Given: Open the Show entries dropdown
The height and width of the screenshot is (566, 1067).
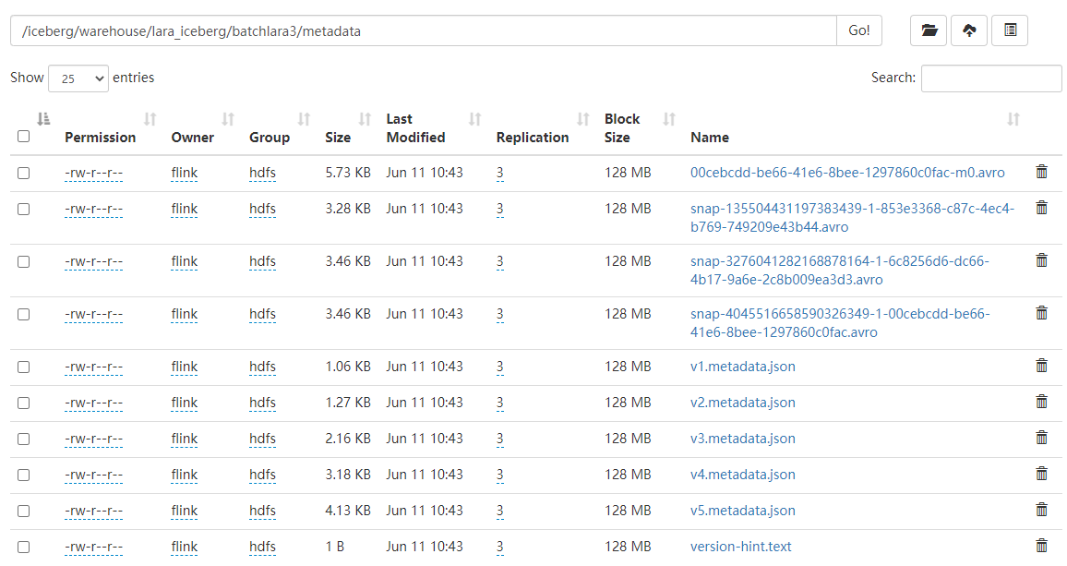Looking at the screenshot, I should tap(78, 78).
